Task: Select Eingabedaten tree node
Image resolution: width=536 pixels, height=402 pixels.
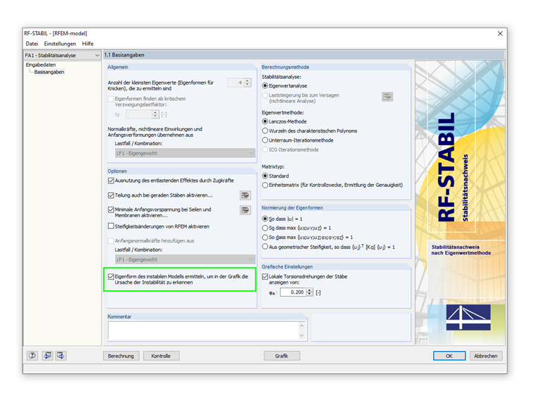Action: point(41,65)
